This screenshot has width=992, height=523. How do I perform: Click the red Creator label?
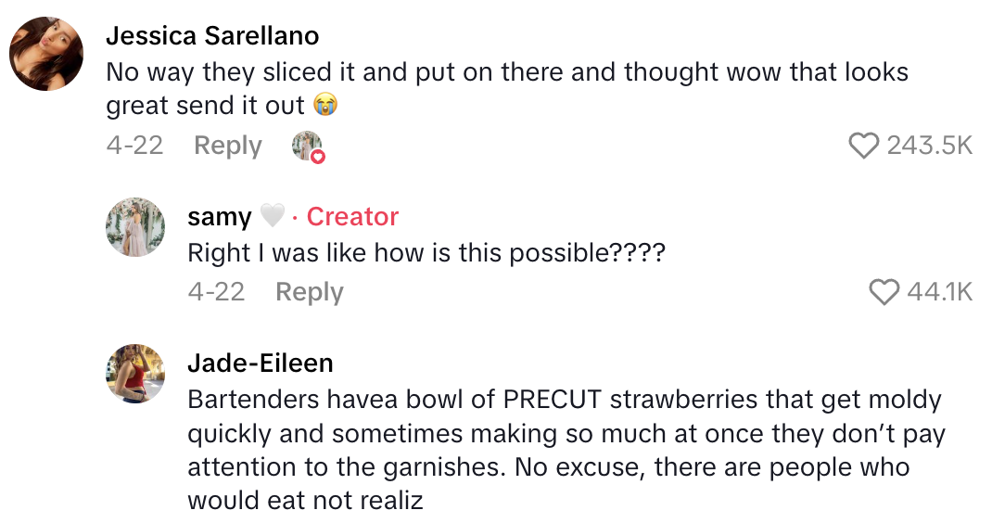(352, 217)
